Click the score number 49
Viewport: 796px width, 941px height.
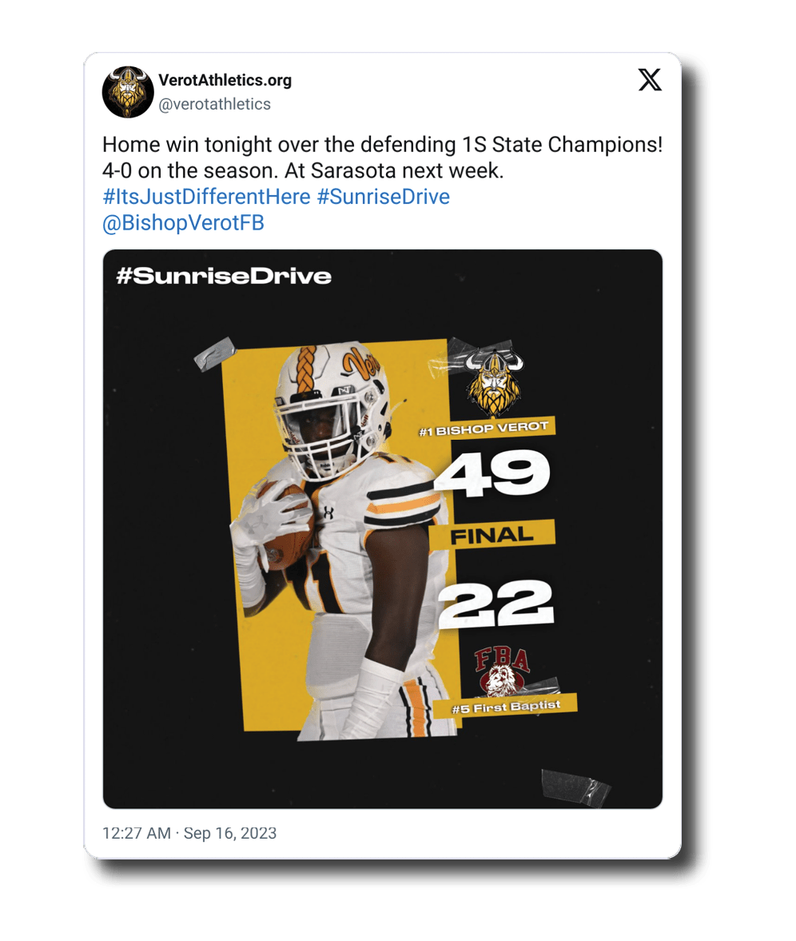tap(493, 473)
